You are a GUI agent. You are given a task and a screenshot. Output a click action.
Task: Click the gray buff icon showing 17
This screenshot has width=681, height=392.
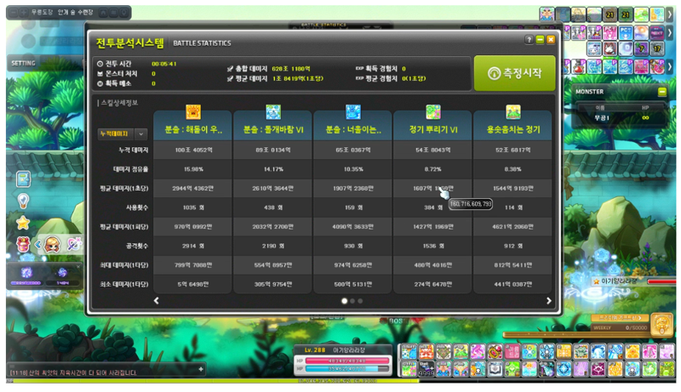656,48
